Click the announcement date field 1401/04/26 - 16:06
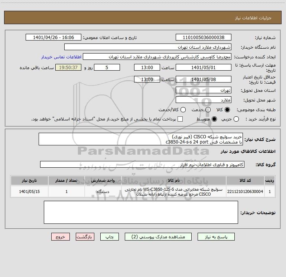 pos(53,38)
